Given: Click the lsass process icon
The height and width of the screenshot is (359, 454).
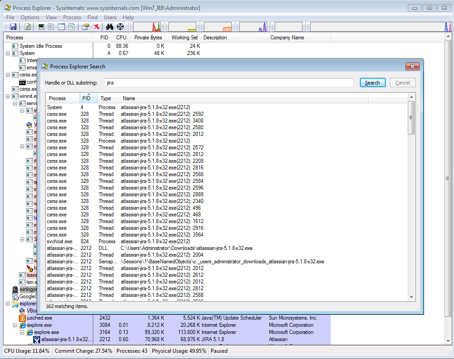Looking at the screenshot, I should tap(22, 275).
